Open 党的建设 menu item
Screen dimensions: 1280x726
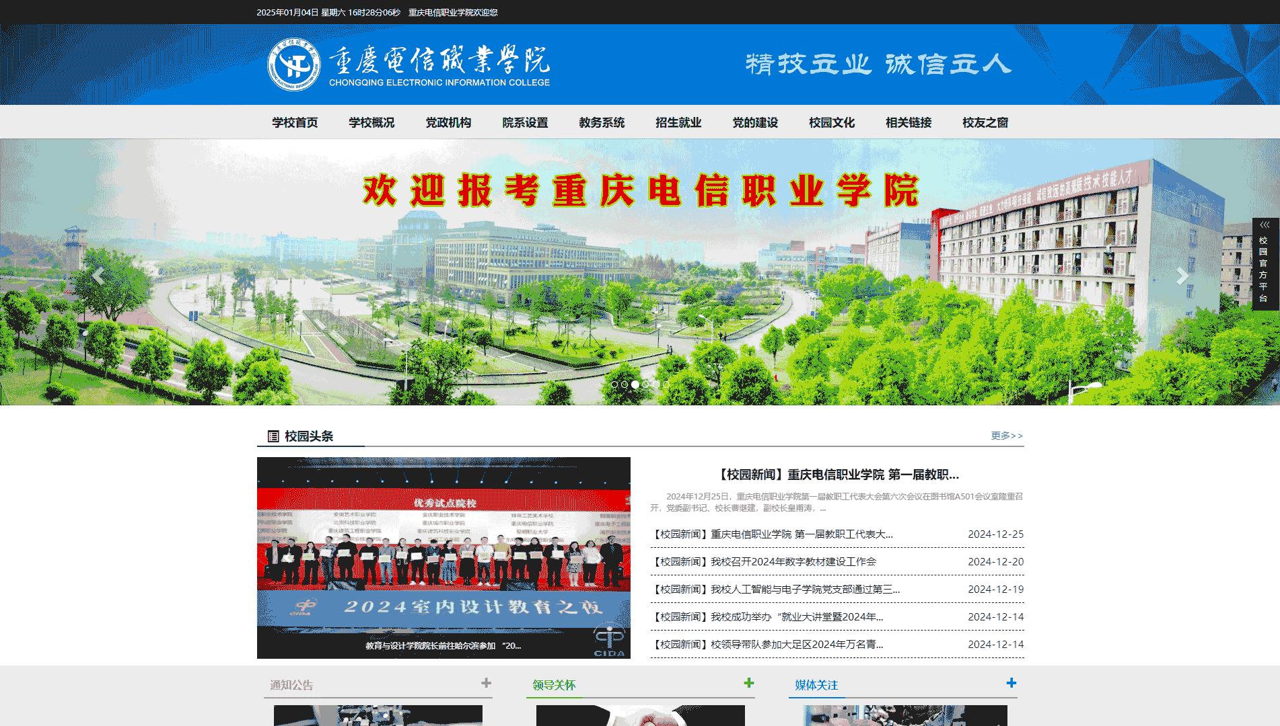coord(755,122)
